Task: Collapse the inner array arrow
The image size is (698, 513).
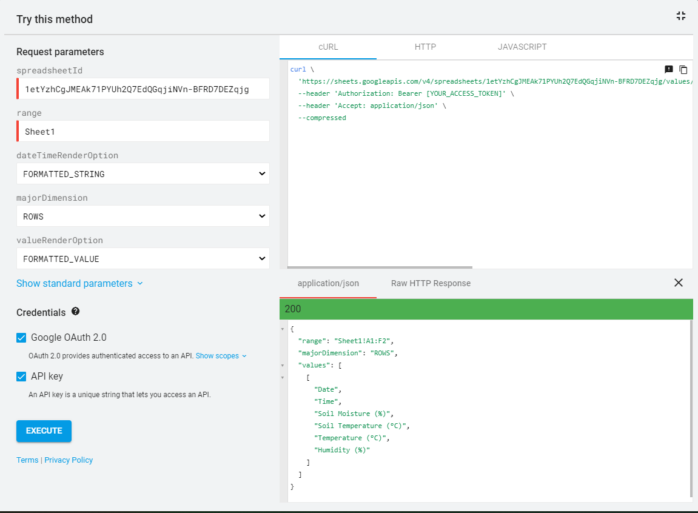Action: pyautogui.click(x=282, y=378)
